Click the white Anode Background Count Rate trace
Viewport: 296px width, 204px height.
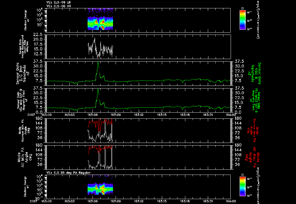[x=100, y=48]
